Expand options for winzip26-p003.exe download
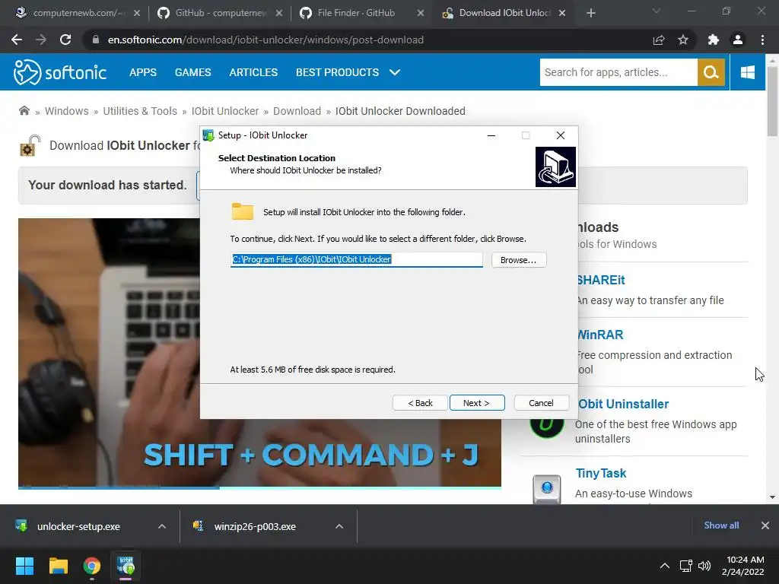This screenshot has width=779, height=584. [339, 526]
